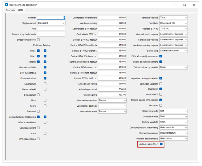The image size is (202, 166).
Task: Check the Blokkeren checkbox
Action: 161,105
